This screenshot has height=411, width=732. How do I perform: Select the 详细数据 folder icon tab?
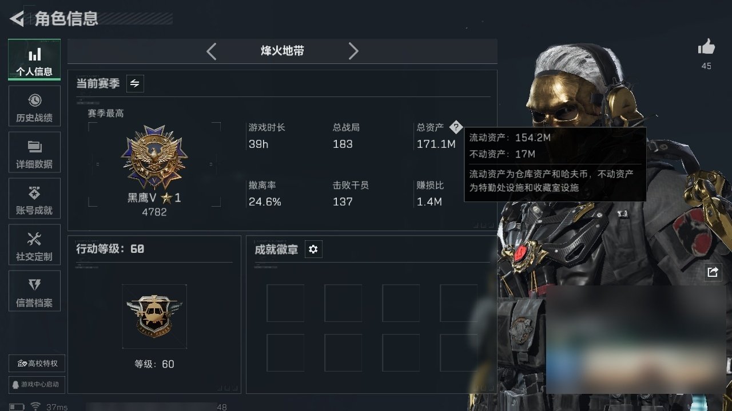(x=34, y=152)
